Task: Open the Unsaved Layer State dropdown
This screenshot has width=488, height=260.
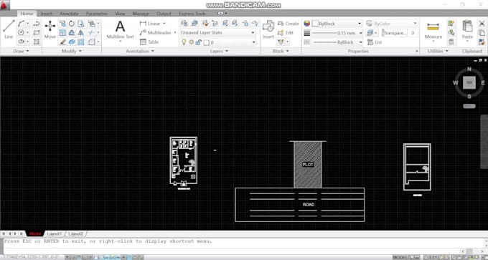Action: pos(217,33)
